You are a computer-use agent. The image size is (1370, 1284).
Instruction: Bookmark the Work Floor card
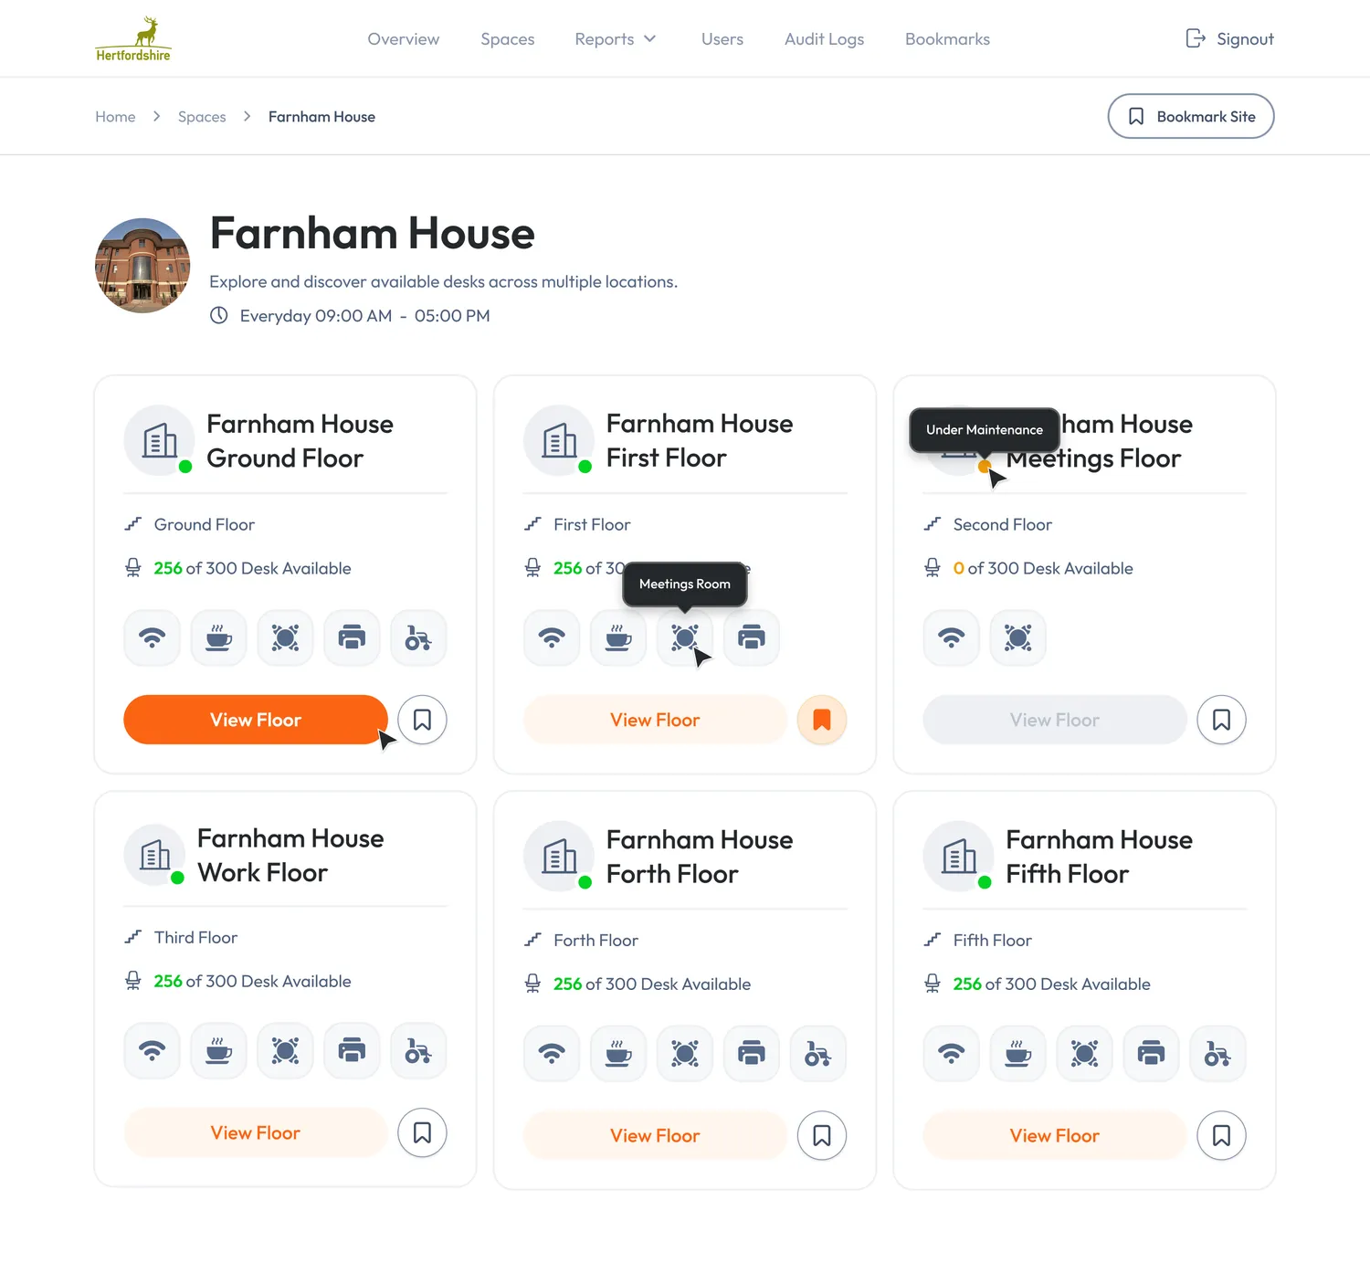point(422,1132)
